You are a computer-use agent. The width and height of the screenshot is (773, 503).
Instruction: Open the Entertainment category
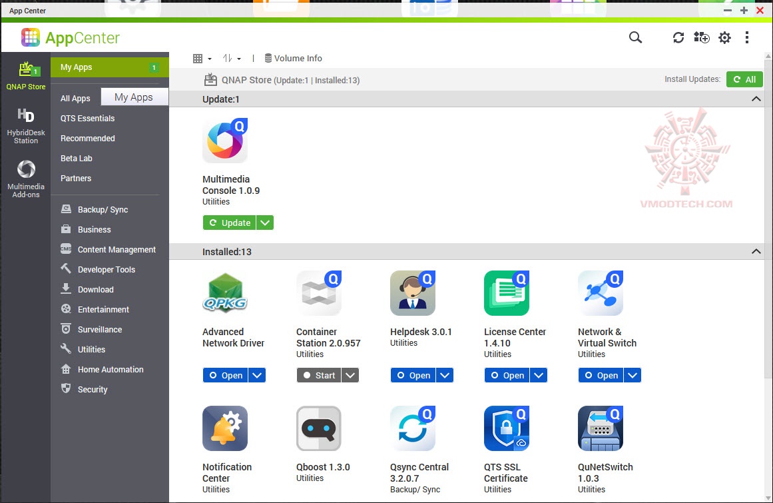[95, 310]
